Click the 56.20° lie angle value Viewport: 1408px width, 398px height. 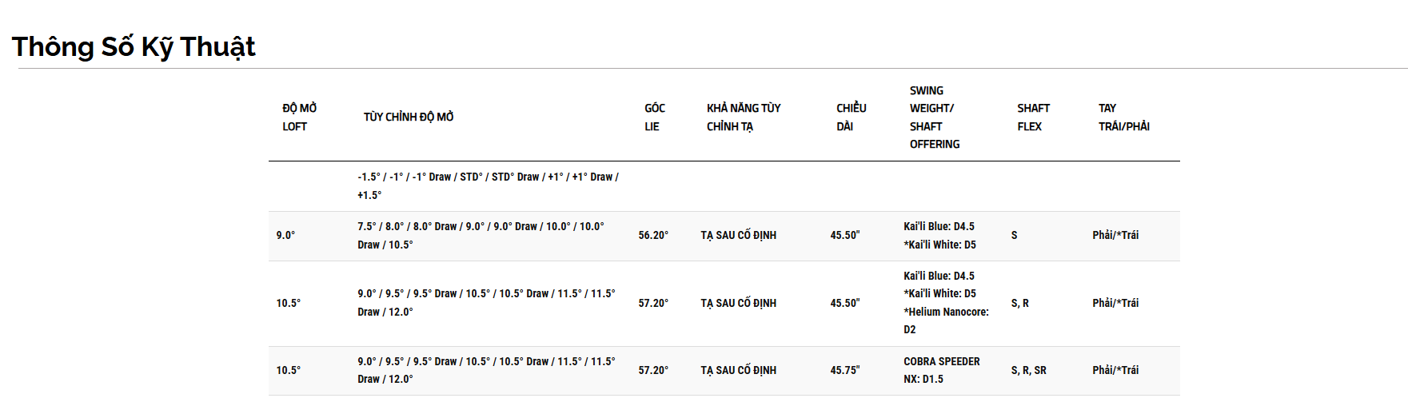point(653,235)
